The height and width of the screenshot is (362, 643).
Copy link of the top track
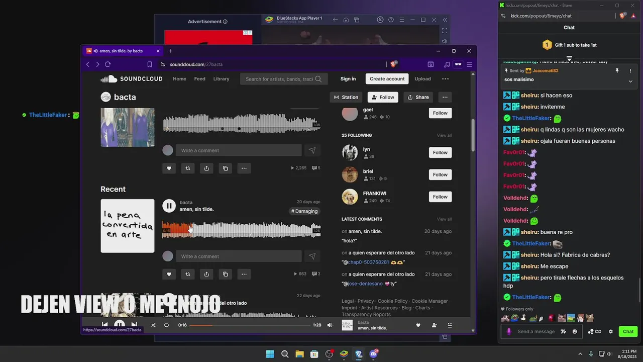pos(225,168)
